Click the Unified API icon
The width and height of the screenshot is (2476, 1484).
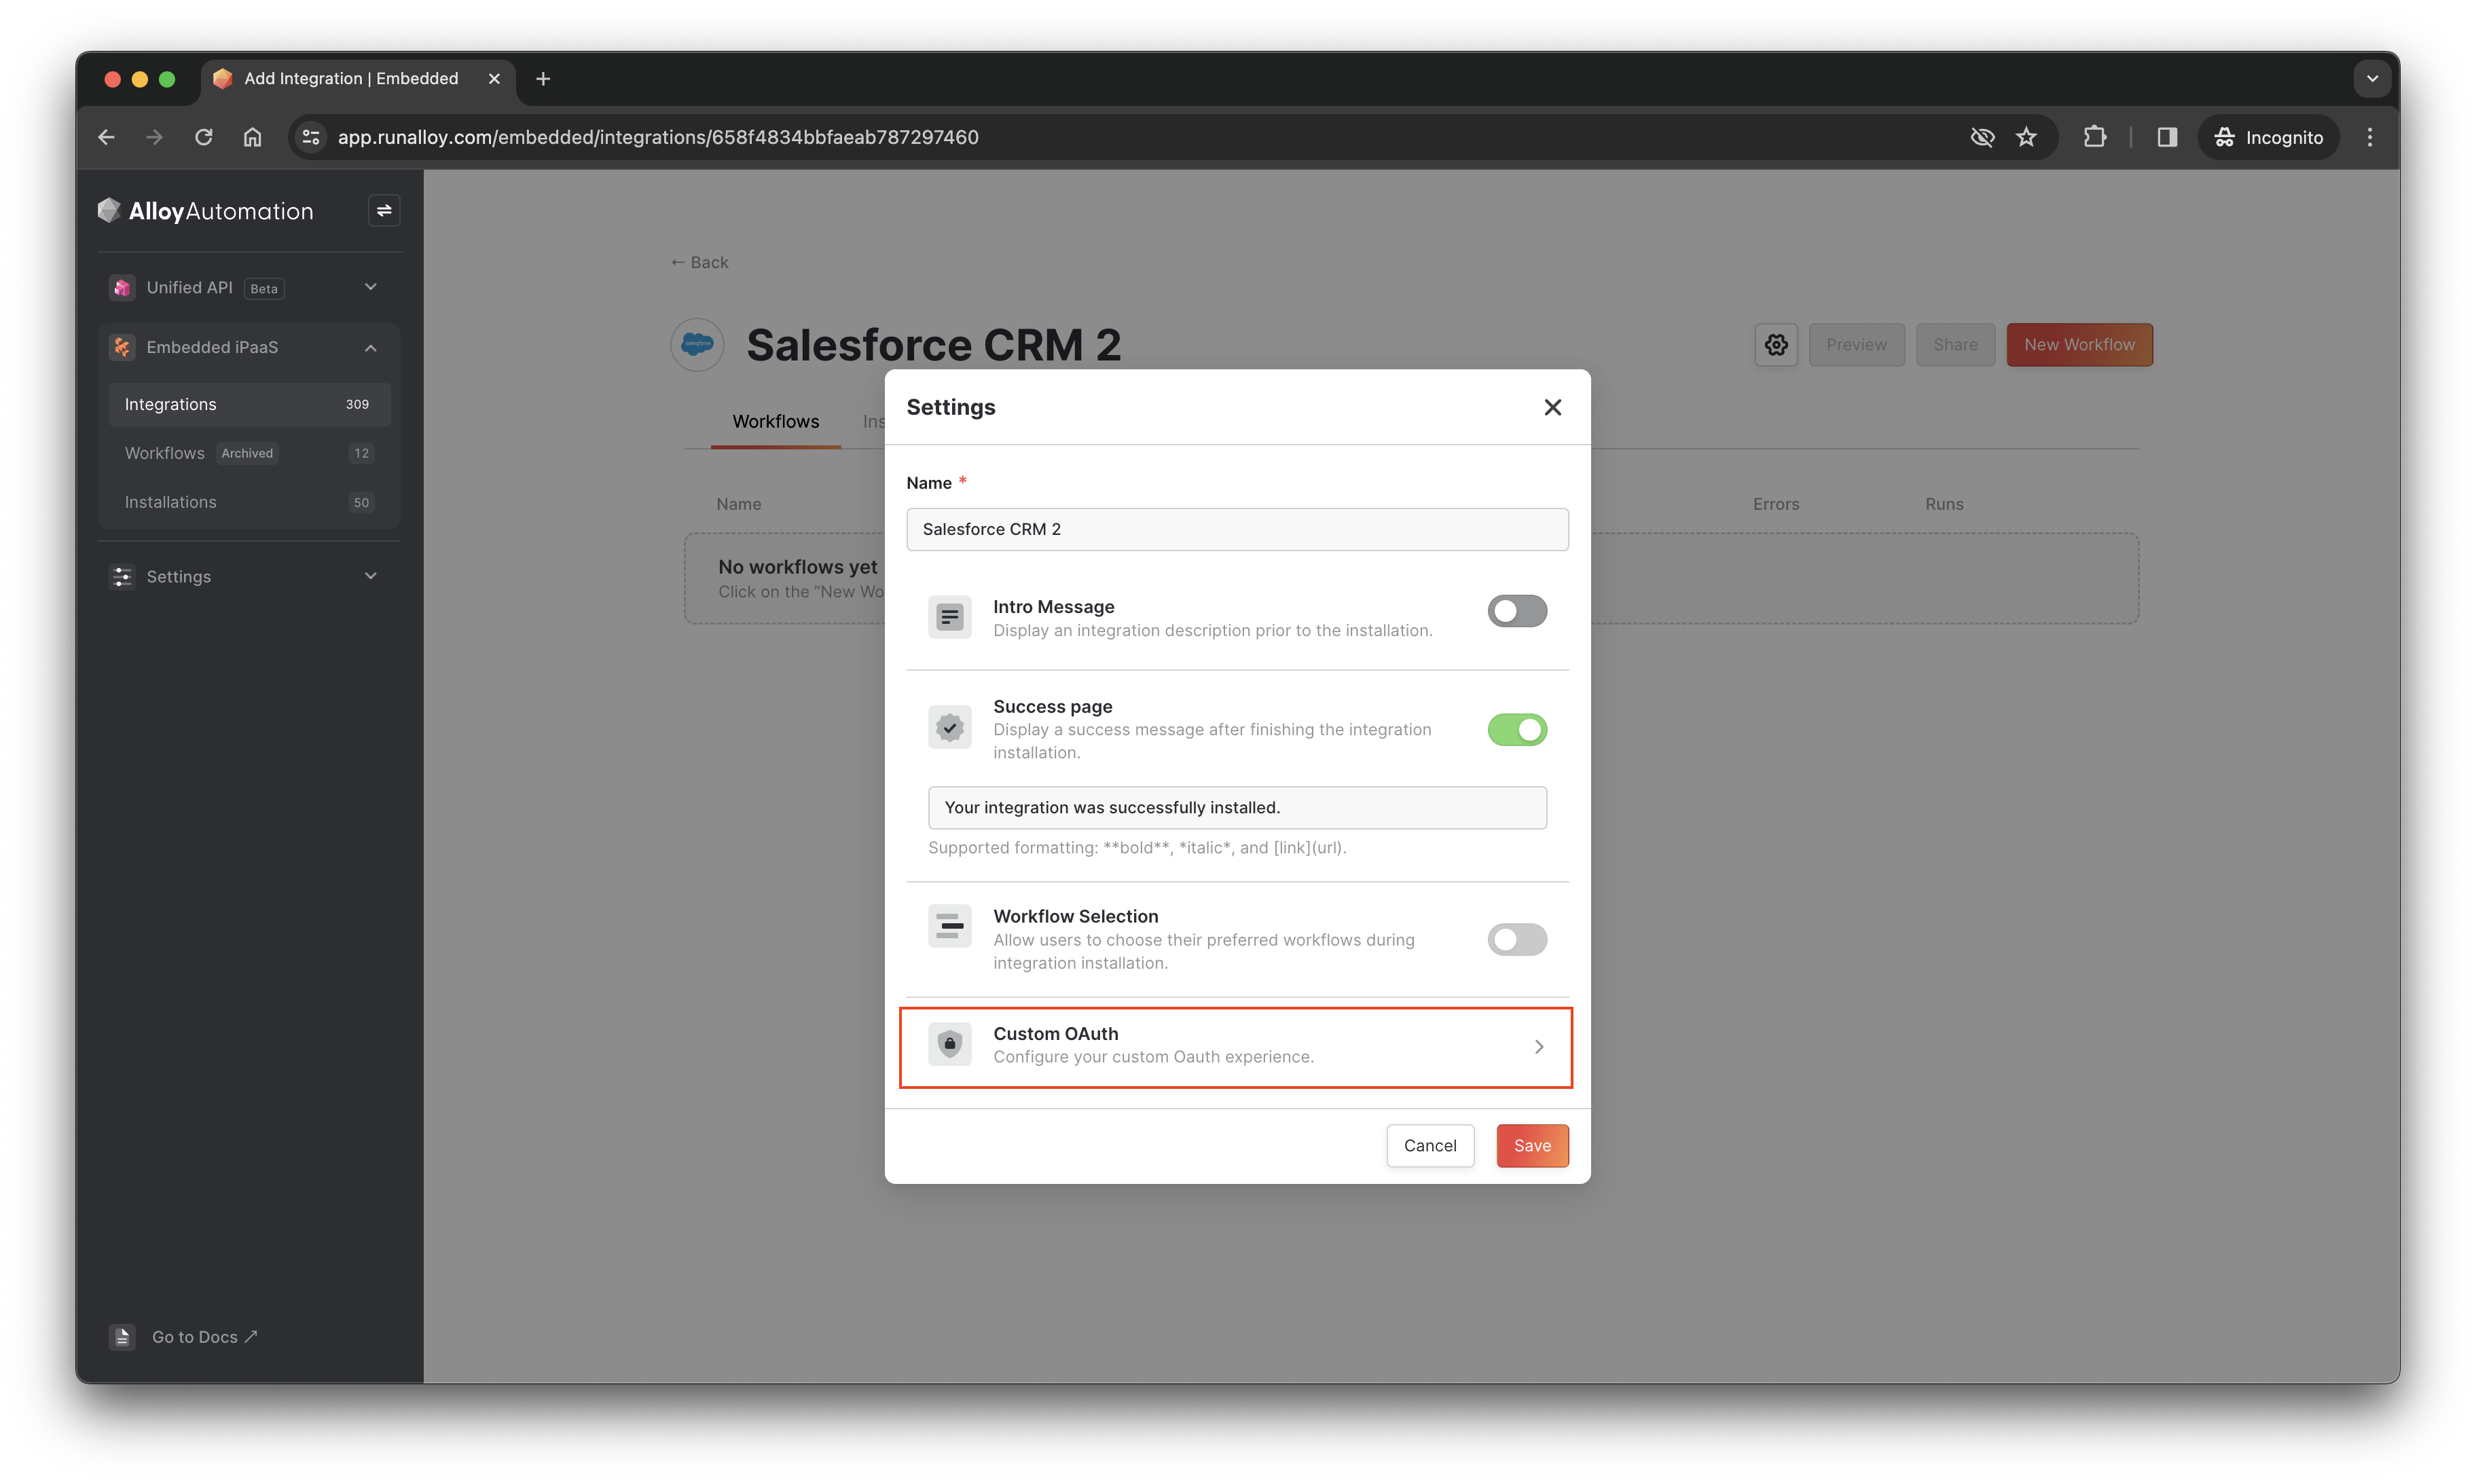[x=122, y=288]
